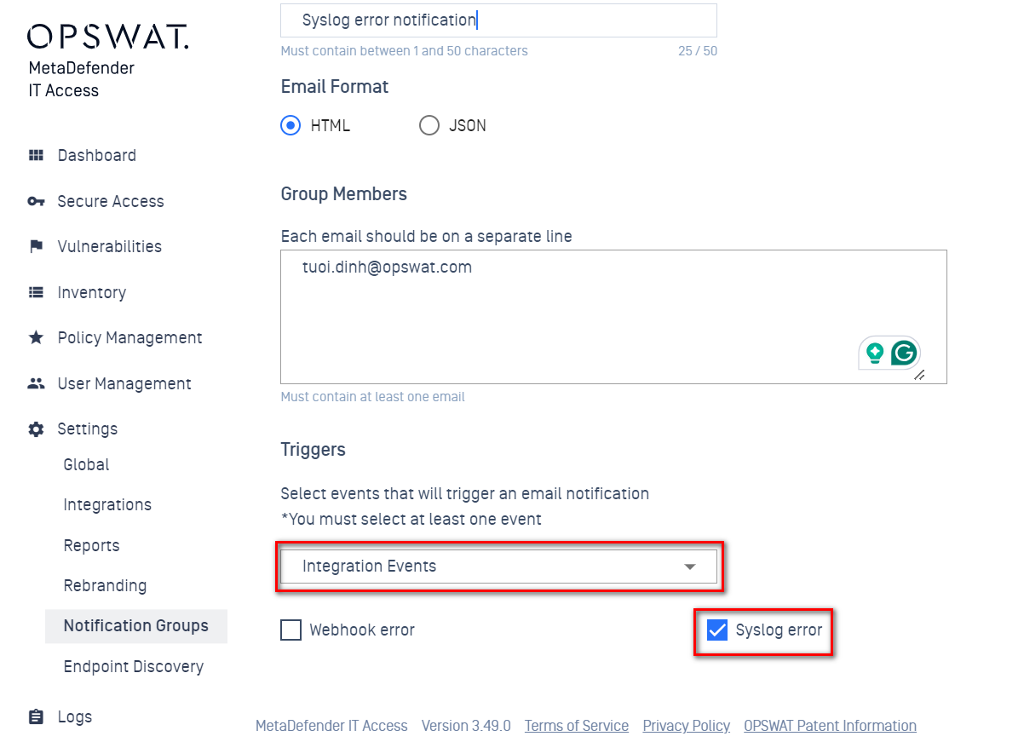The width and height of the screenshot is (1024, 742).
Task: Click the Dashboard grid icon
Action: click(x=36, y=155)
